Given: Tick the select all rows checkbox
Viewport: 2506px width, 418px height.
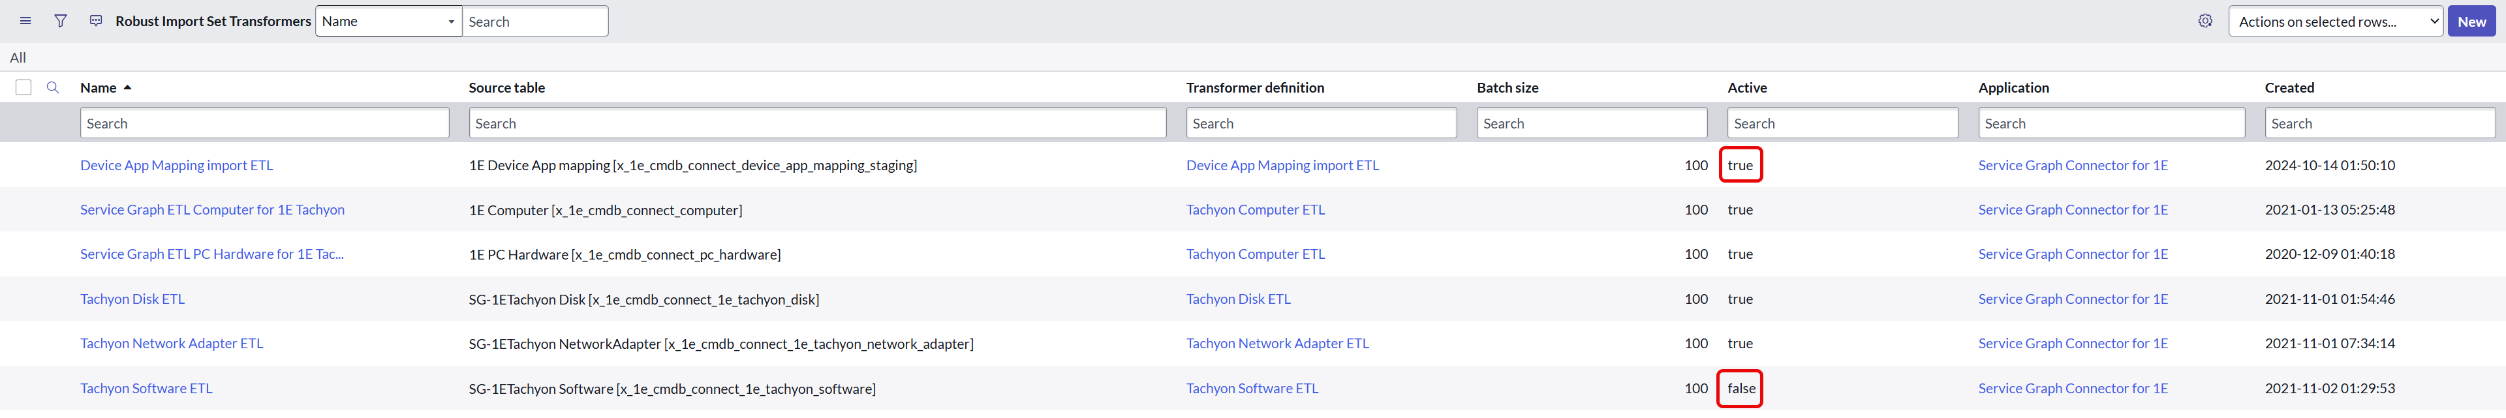Looking at the screenshot, I should point(23,87).
